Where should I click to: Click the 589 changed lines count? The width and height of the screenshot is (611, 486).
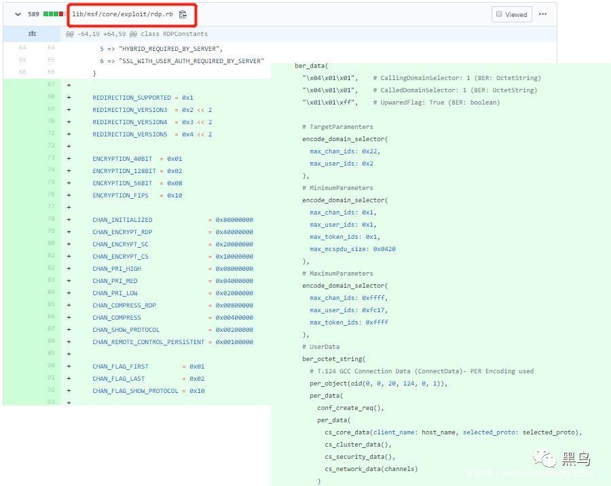[x=34, y=14]
